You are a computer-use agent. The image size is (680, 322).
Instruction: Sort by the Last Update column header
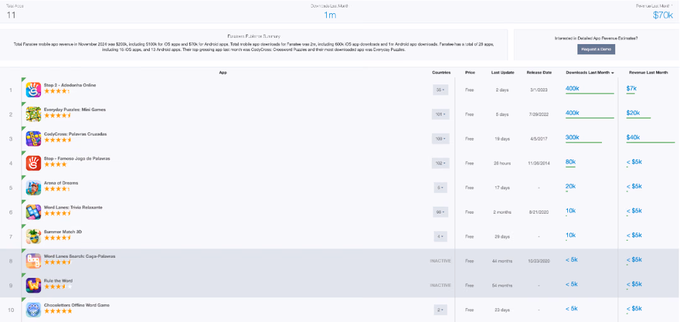[x=502, y=73]
